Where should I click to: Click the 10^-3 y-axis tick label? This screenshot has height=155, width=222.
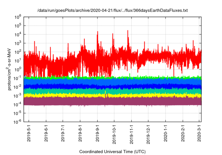[x=17, y=96]
